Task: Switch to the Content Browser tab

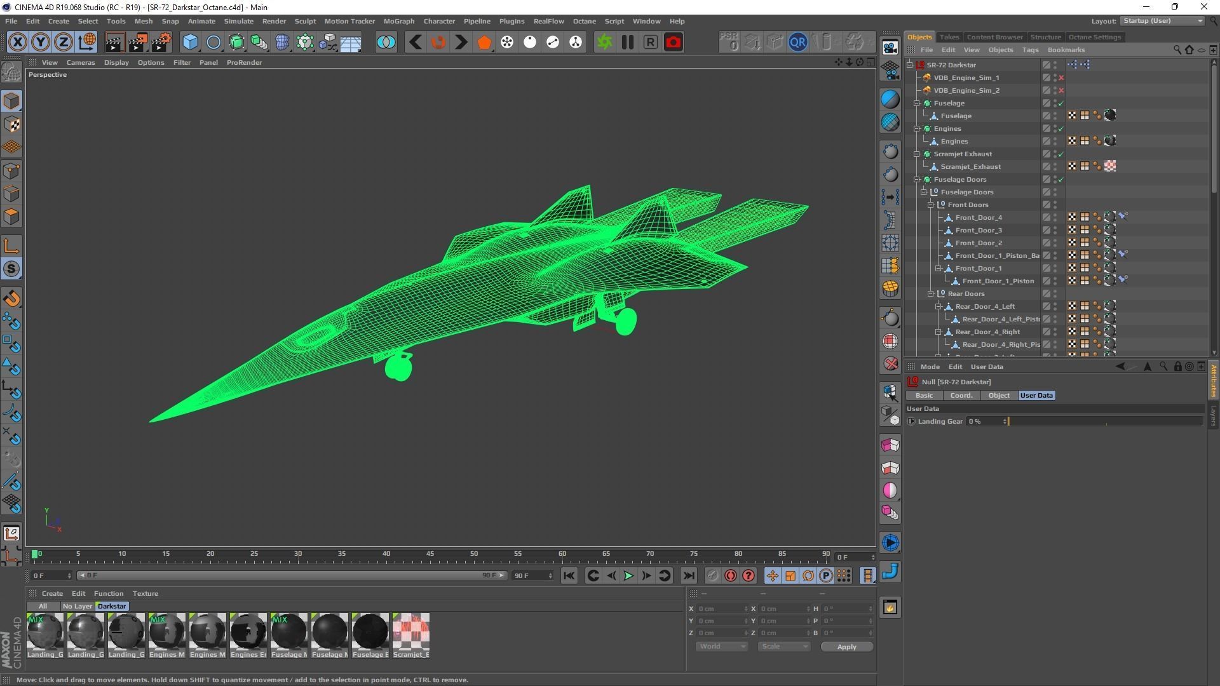Action: tap(994, 37)
